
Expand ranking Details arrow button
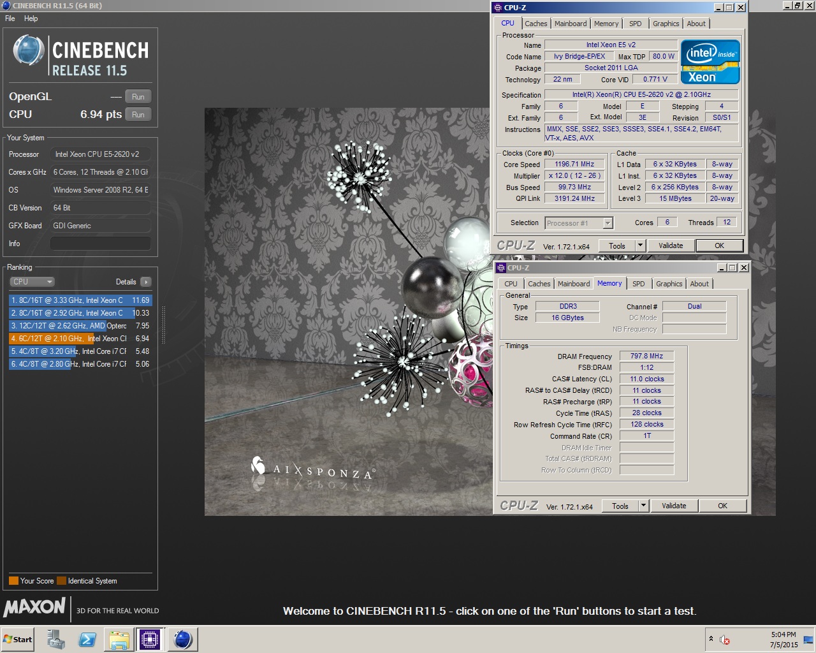click(x=146, y=282)
